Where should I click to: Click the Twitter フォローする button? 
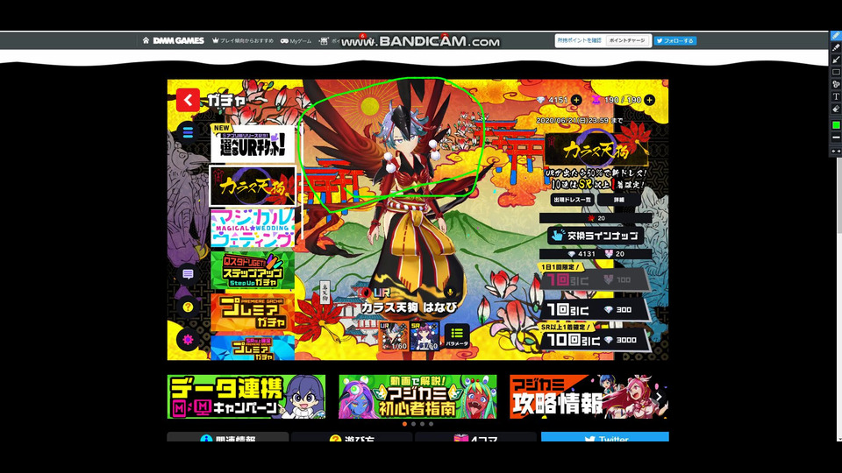(x=675, y=41)
